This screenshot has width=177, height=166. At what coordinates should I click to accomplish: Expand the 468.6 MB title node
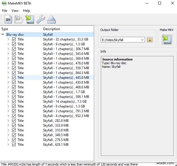click(8, 87)
